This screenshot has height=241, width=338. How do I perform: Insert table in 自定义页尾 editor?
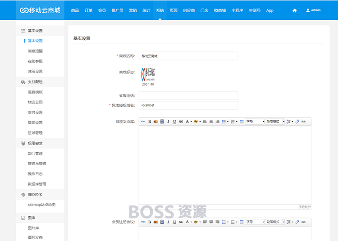point(242,122)
